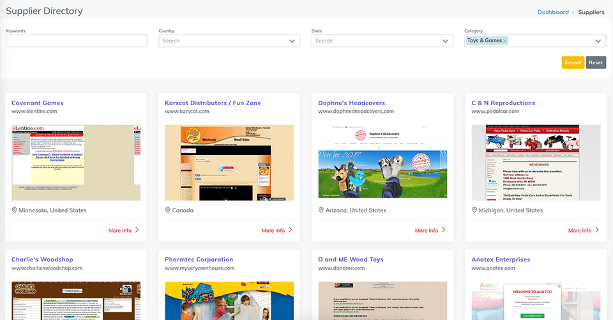Click www.elentine.com URL text
Image resolution: width=613 pixels, height=320 pixels.
(x=34, y=111)
